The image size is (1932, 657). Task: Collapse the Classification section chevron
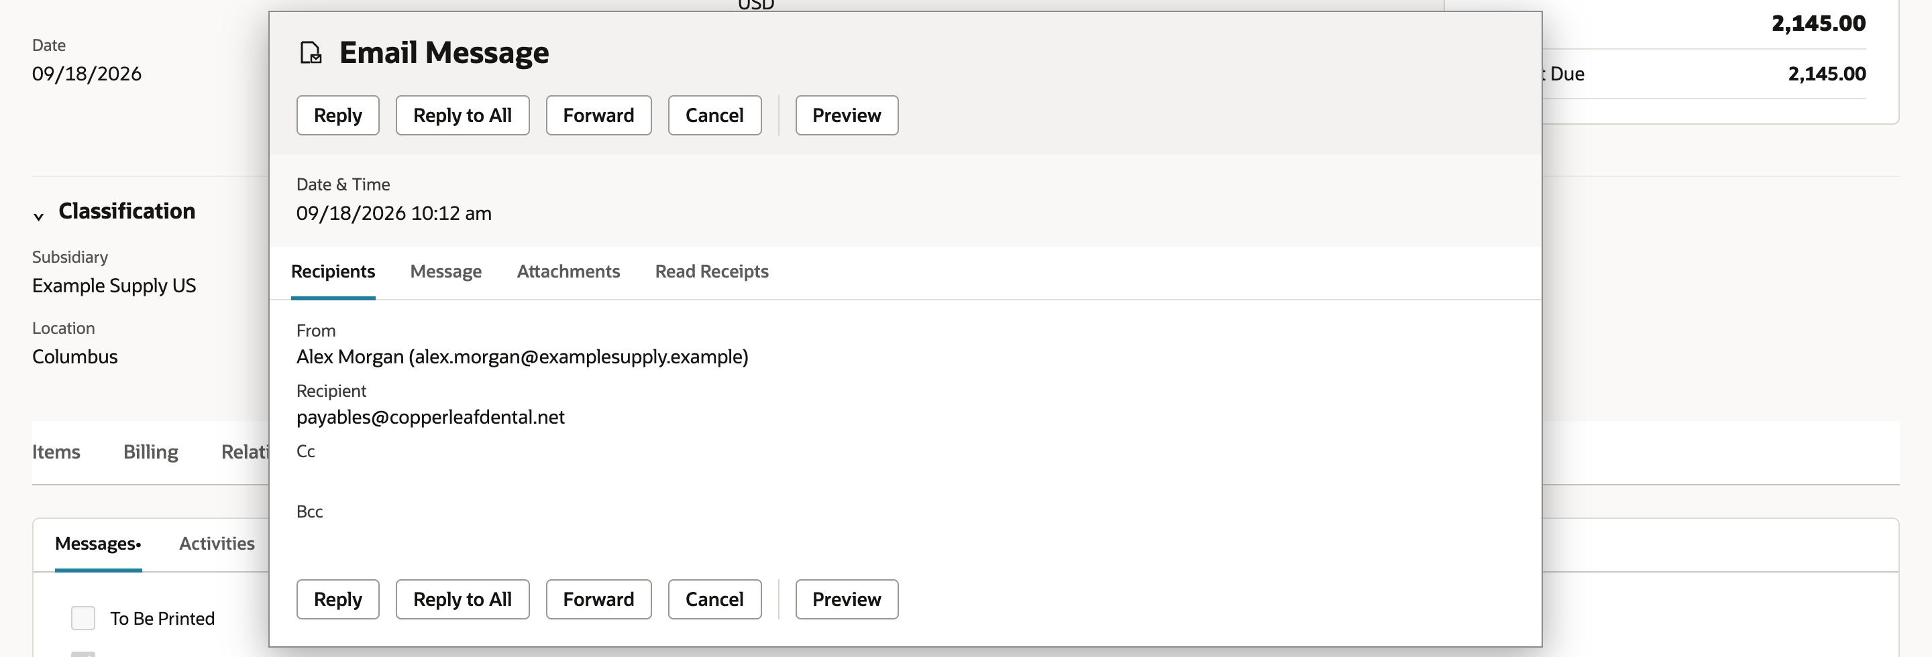[x=38, y=217]
